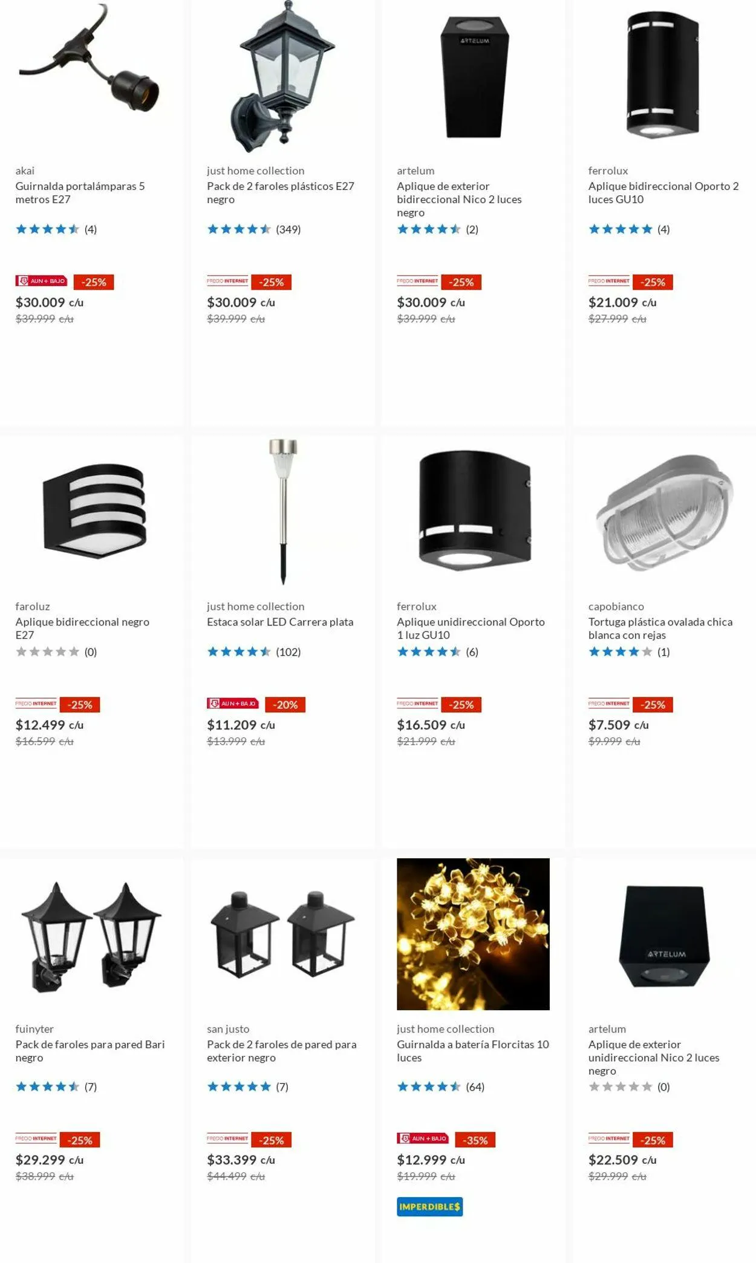Click the AUN + BAJO badge on Guirnalda portalámparas
Screen dimensions: 756x1263
(41, 281)
